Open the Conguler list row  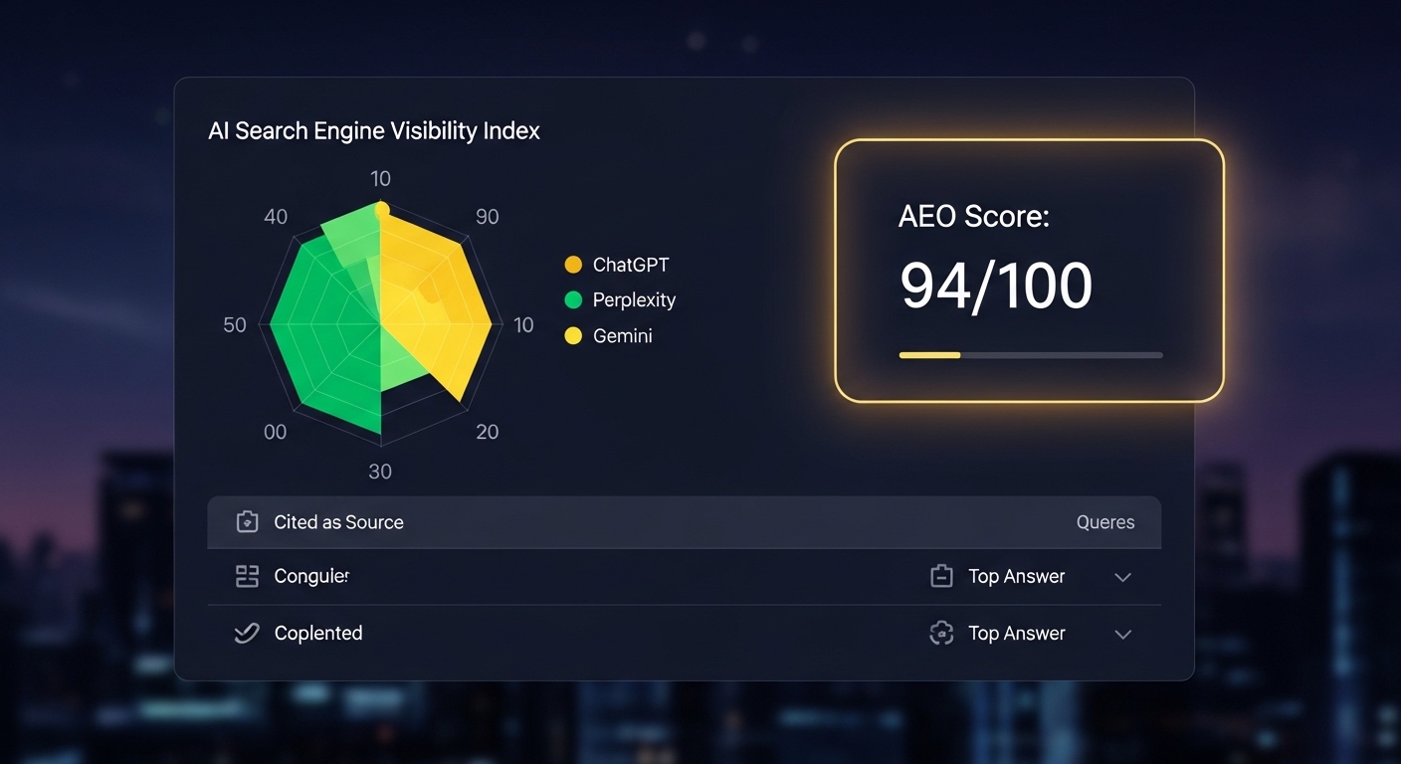pos(684,576)
